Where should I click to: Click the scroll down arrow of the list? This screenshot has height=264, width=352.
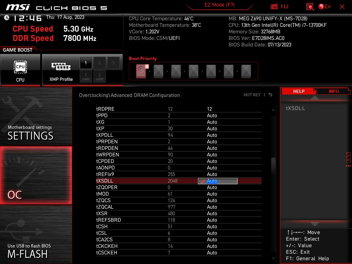[273, 258]
